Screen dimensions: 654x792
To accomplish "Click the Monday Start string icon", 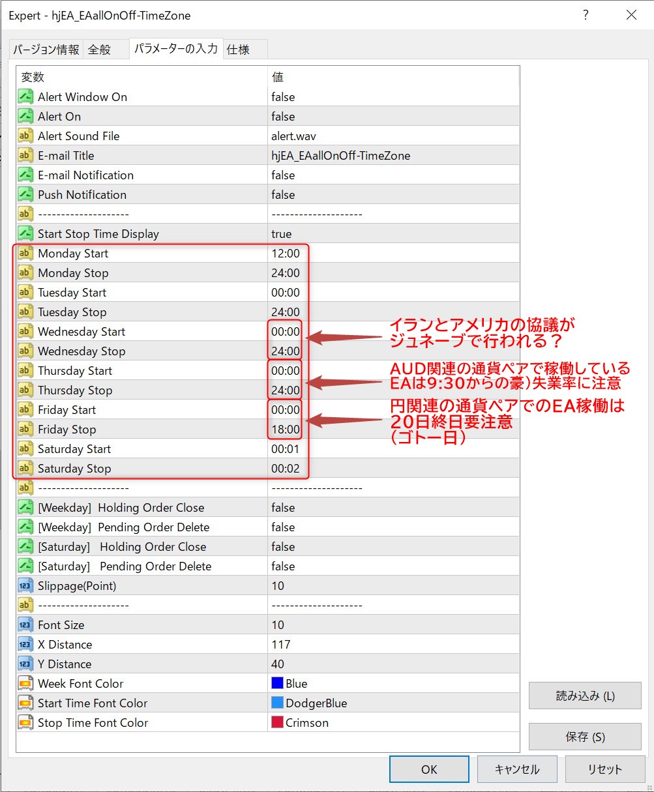I will pyautogui.click(x=25, y=254).
